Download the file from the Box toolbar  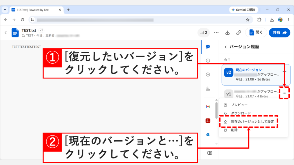[227, 33]
